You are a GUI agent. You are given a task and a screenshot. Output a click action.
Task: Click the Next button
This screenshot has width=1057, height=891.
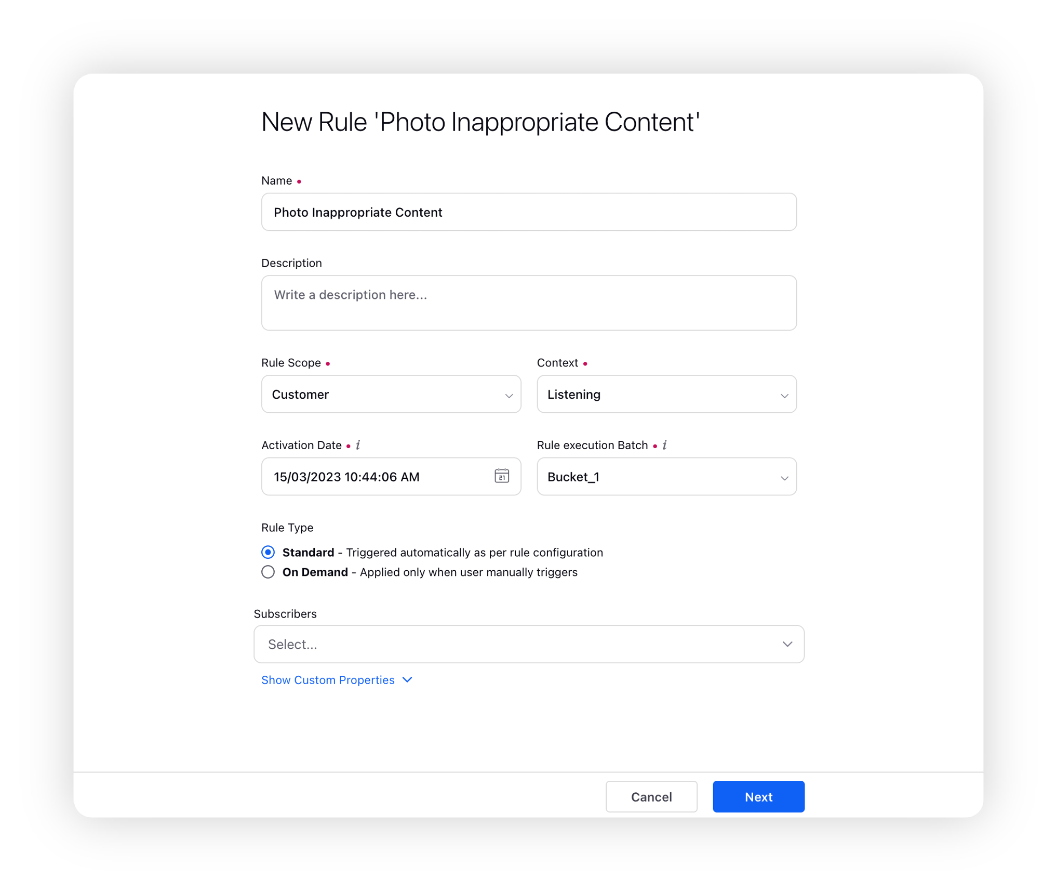pos(758,796)
